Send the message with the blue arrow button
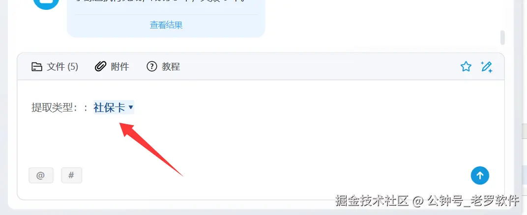The width and height of the screenshot is (527, 215). pyautogui.click(x=480, y=175)
